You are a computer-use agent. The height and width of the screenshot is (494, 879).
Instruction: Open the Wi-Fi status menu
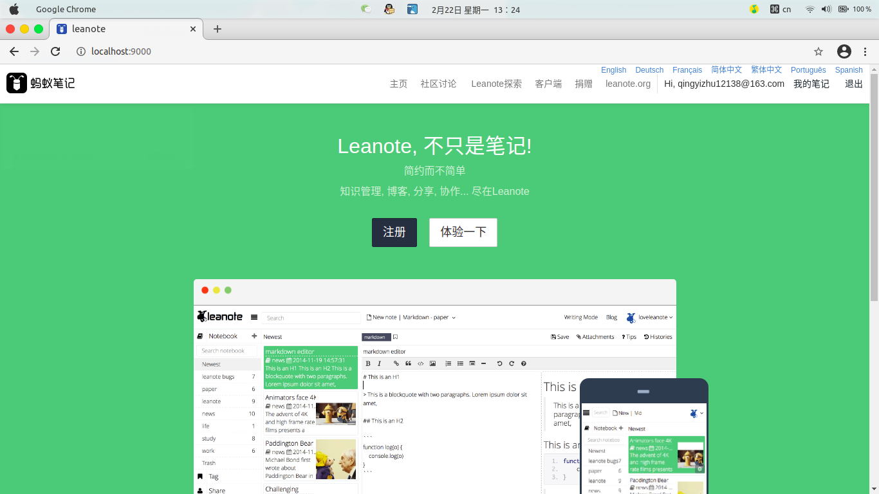(810, 9)
